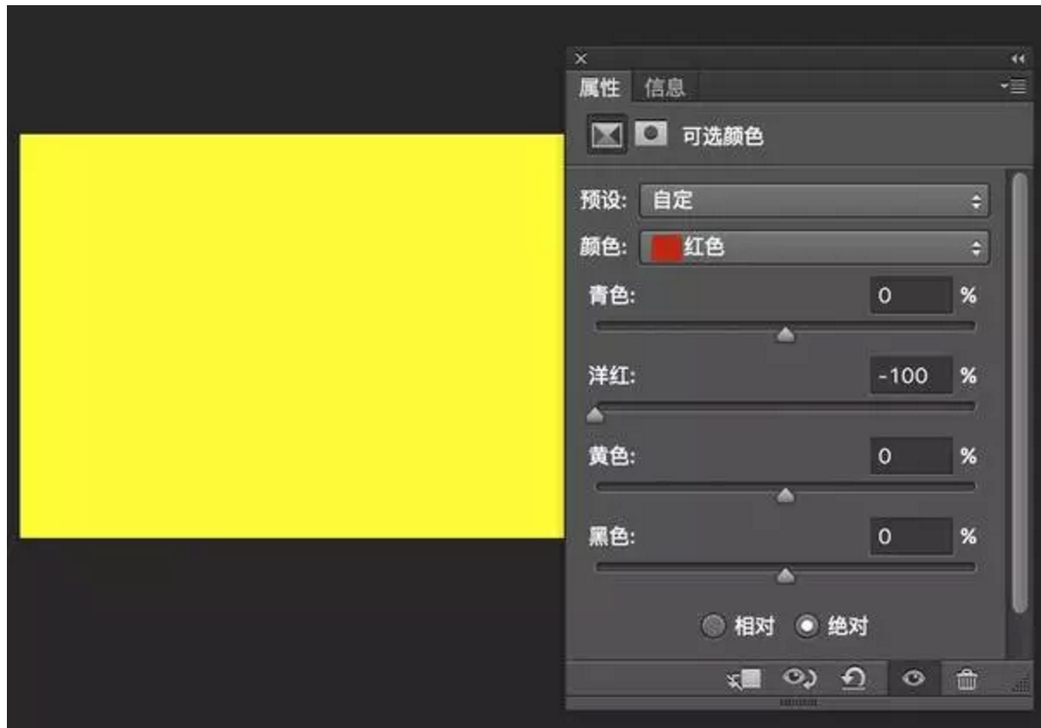Image resolution: width=1041 pixels, height=728 pixels.
Task: Click the 青色 slider handle
Action: 785,336
